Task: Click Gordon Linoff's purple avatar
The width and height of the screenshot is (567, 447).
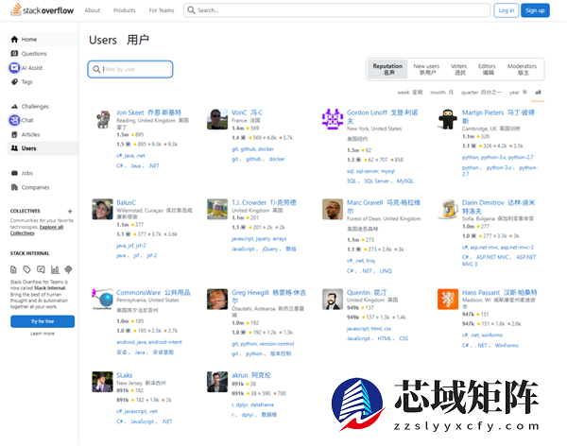Action: click(333, 119)
